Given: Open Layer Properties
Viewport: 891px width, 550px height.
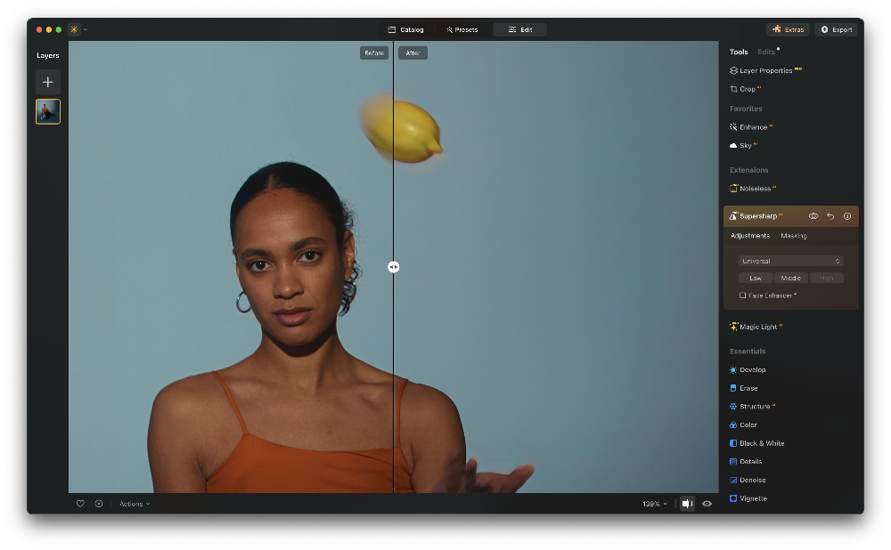Looking at the screenshot, I should (x=764, y=70).
